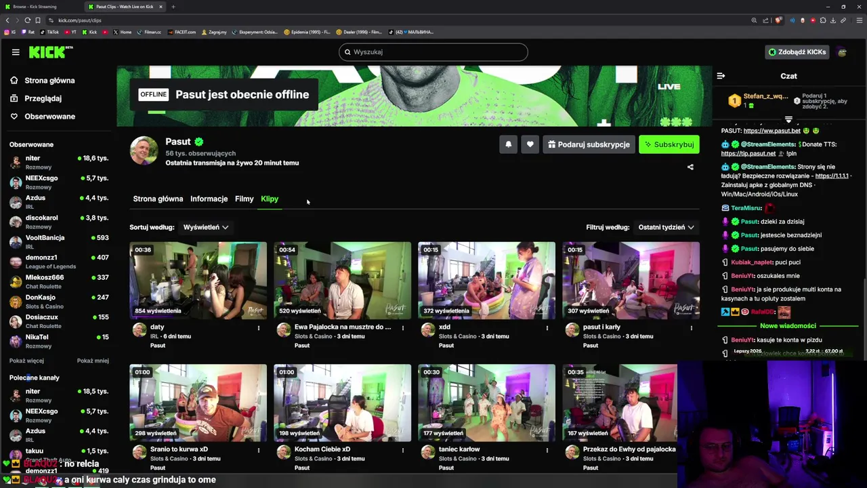The height and width of the screenshot is (488, 867).
Task: Reload the page in browser toolbar
Action: [27, 20]
